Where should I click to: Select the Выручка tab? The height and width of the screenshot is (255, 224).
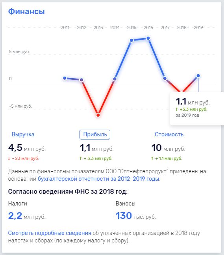click(x=23, y=134)
